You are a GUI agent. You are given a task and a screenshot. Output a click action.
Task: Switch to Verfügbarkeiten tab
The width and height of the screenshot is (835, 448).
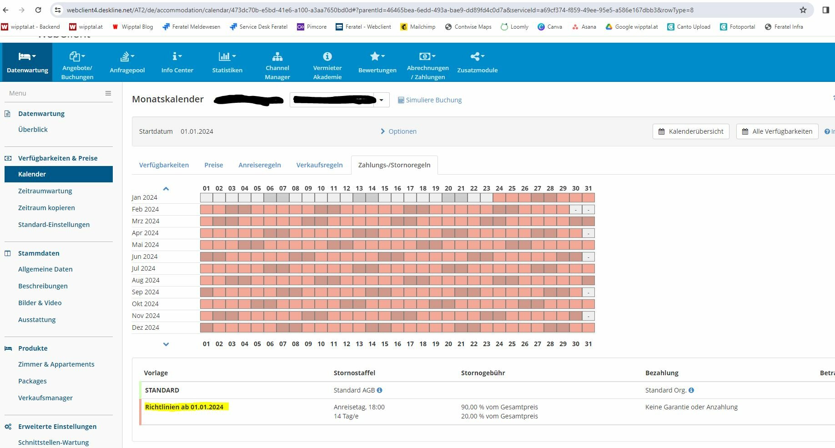coord(164,165)
